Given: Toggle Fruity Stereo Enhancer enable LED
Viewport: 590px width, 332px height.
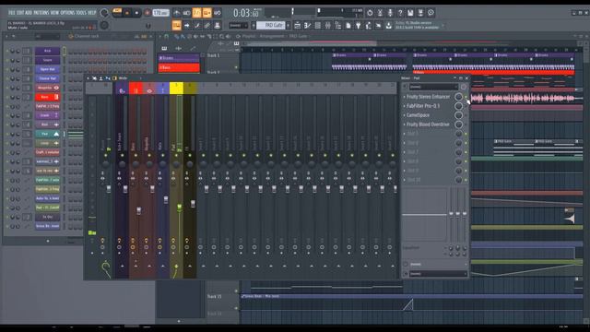Looking at the screenshot, I should pyautogui.click(x=466, y=97).
